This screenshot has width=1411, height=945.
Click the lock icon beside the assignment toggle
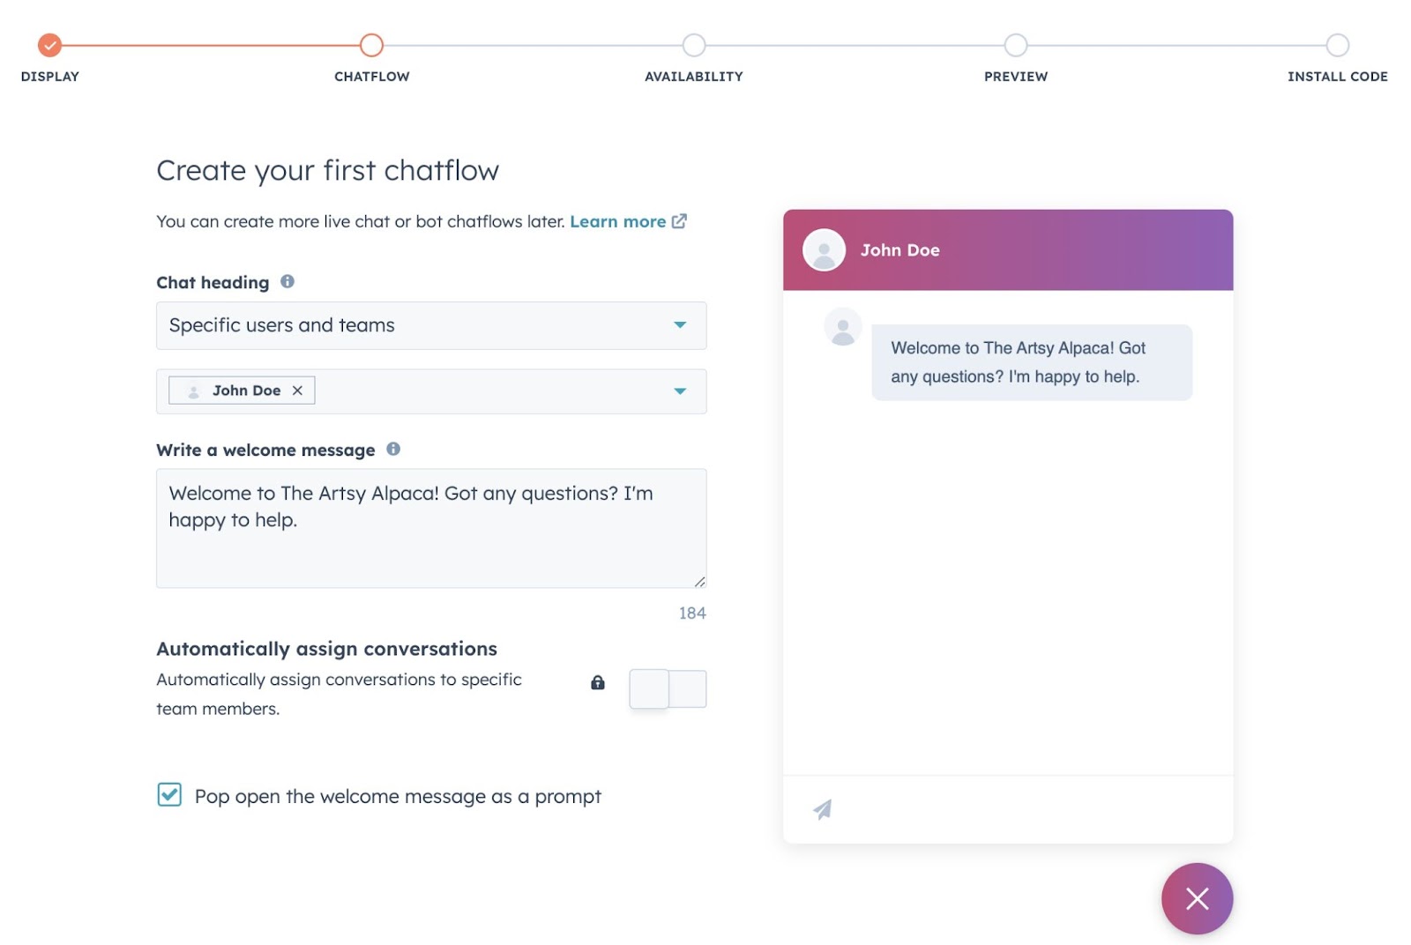coord(598,682)
